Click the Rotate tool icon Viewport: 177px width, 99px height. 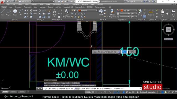[40, 10]
